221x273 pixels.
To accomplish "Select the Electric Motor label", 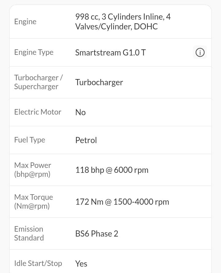I will 38,112.
